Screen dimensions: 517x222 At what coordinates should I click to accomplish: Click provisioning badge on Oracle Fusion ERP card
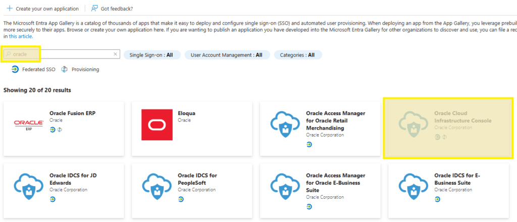pos(60,130)
